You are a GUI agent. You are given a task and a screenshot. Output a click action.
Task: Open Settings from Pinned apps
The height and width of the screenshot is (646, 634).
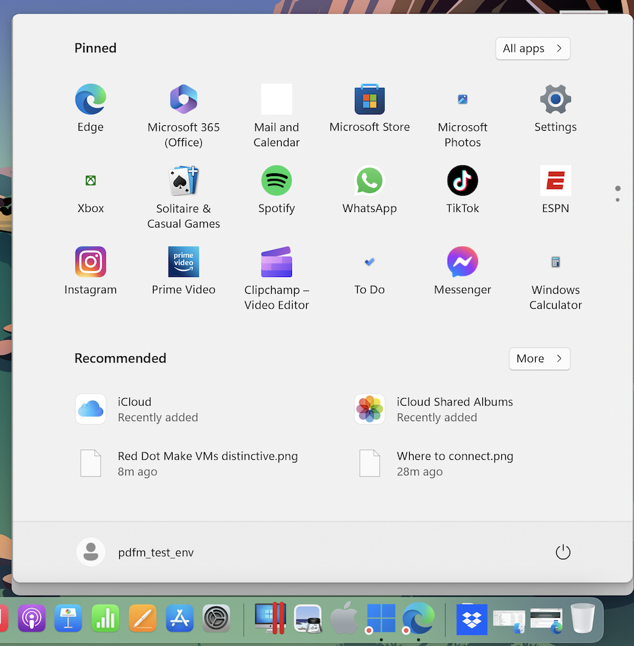[x=555, y=108]
